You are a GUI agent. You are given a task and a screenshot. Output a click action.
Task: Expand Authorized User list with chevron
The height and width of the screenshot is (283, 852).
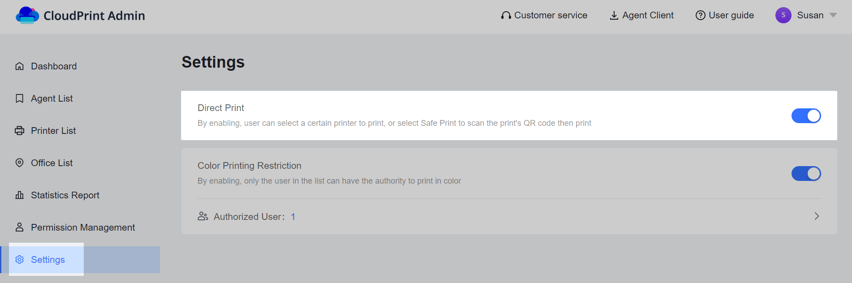click(817, 216)
